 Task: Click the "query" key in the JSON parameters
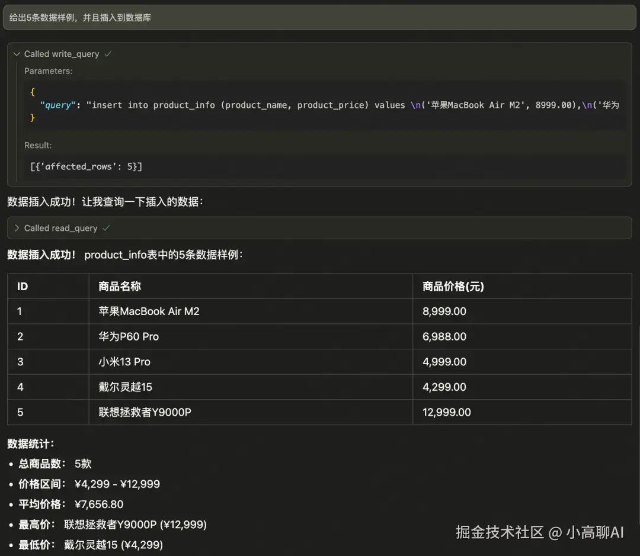[x=57, y=105]
